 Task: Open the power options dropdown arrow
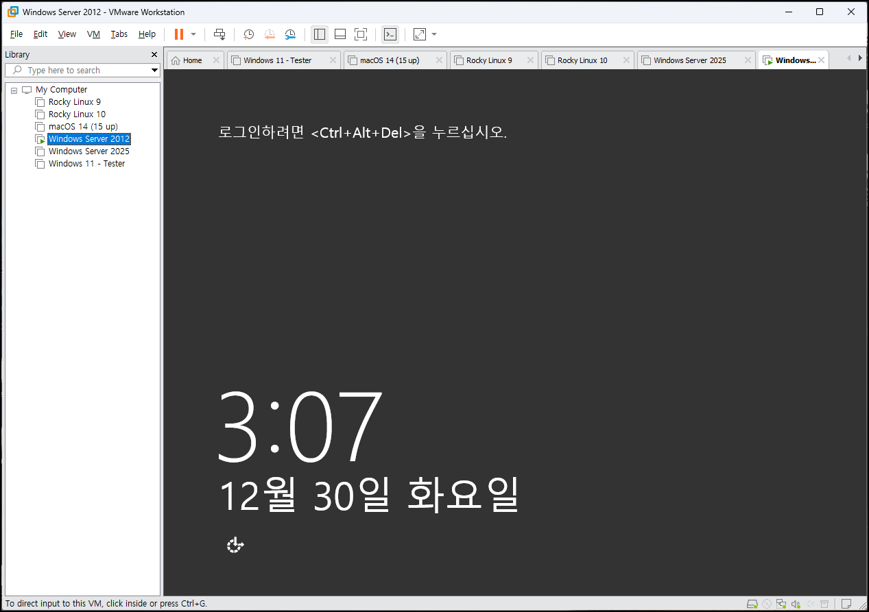[x=193, y=34]
